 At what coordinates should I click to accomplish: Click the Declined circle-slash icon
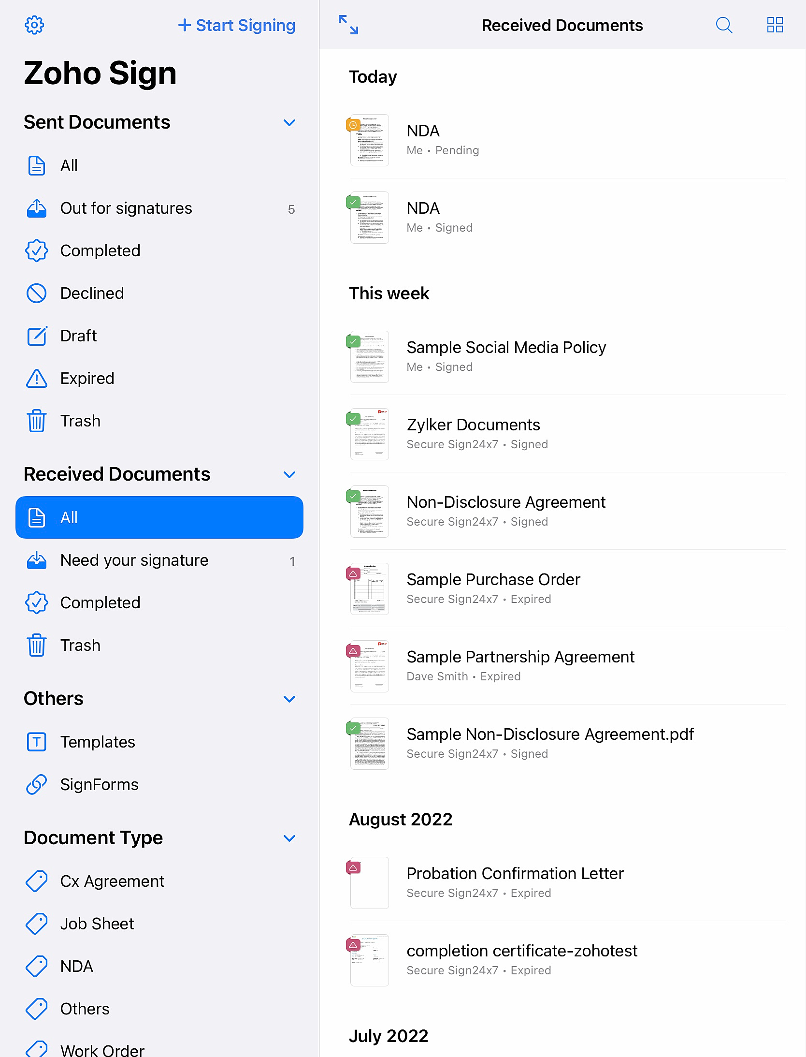click(37, 294)
